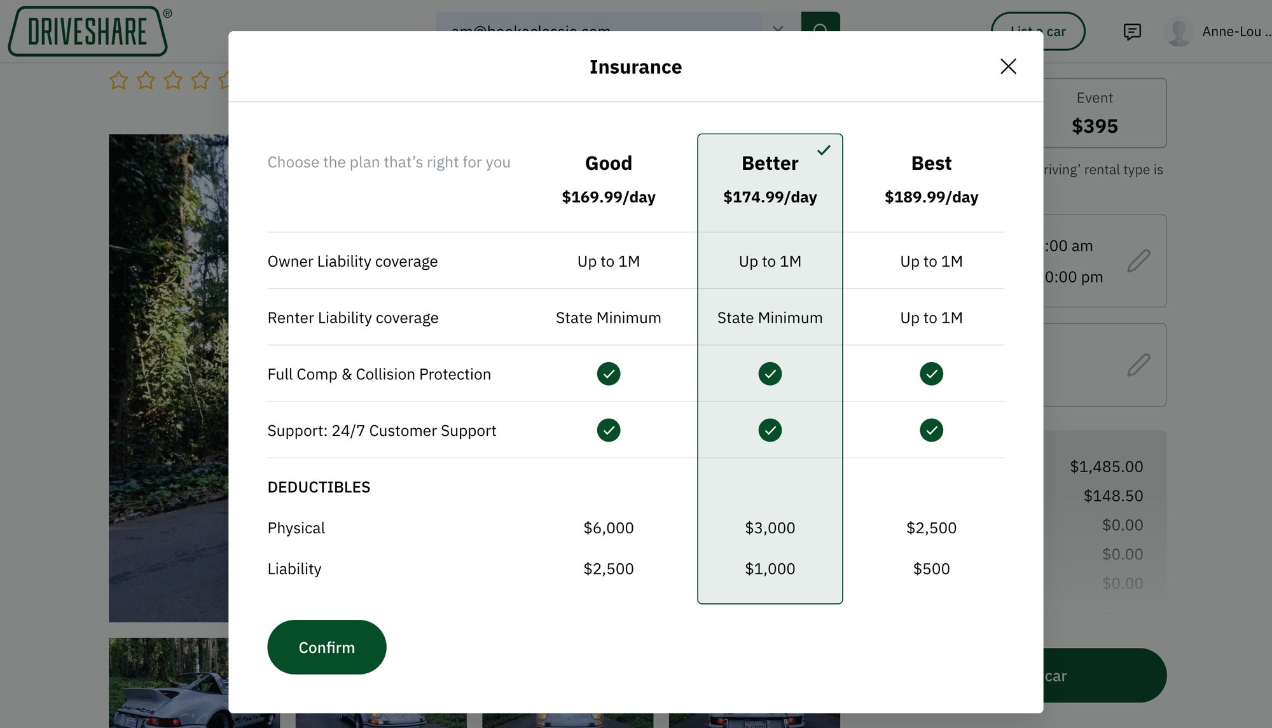Open the user avatar profile
This screenshot has width=1272, height=728.
[1179, 31]
